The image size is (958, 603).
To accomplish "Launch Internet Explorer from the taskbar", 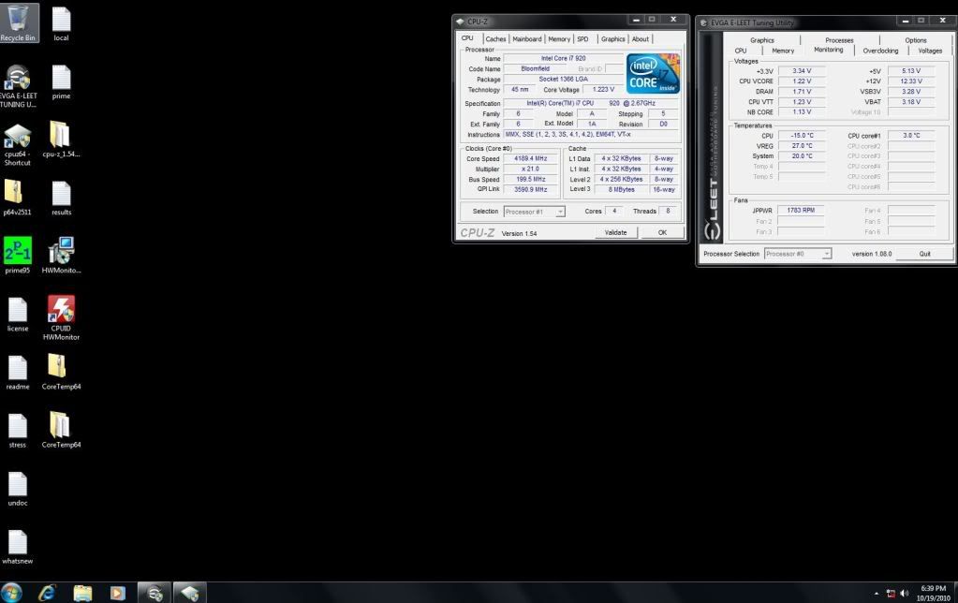I will click(47, 593).
